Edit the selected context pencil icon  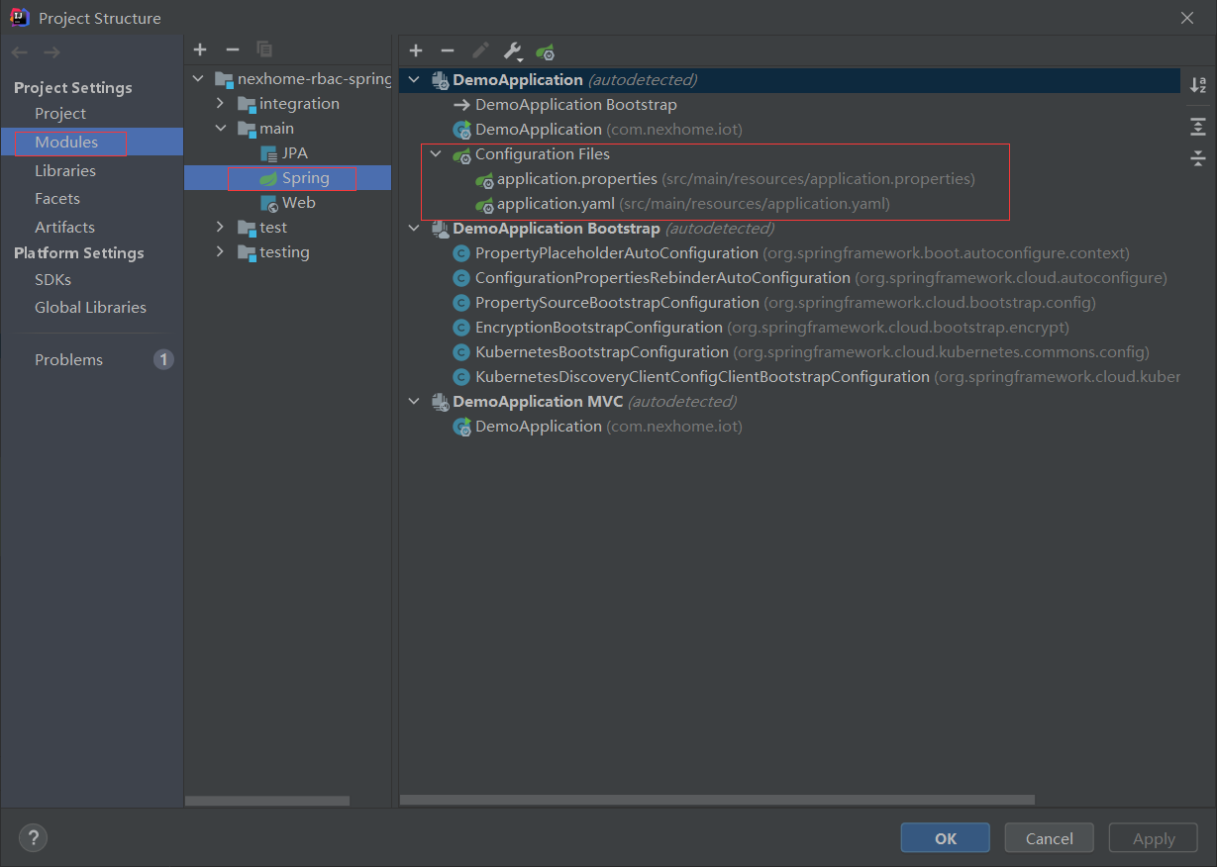[480, 50]
